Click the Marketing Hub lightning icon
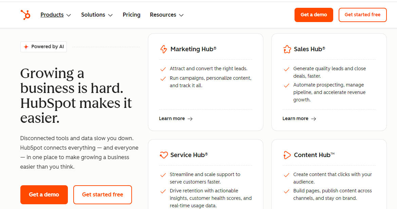This screenshot has width=397, height=209. pos(164,49)
